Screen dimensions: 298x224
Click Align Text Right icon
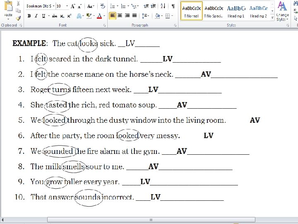pyautogui.click(x=127, y=16)
